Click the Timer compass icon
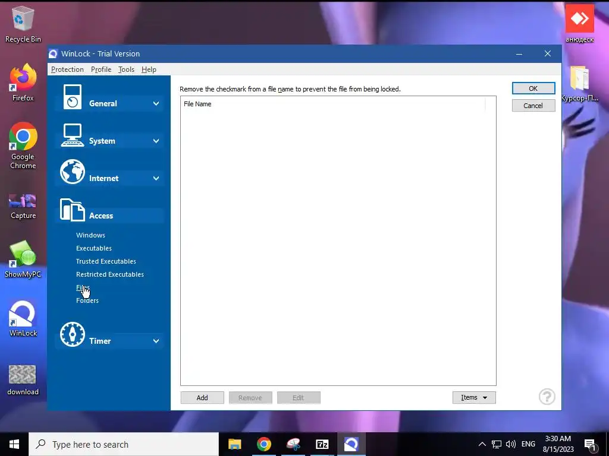Image resolution: width=609 pixels, height=456 pixels. pos(72,334)
